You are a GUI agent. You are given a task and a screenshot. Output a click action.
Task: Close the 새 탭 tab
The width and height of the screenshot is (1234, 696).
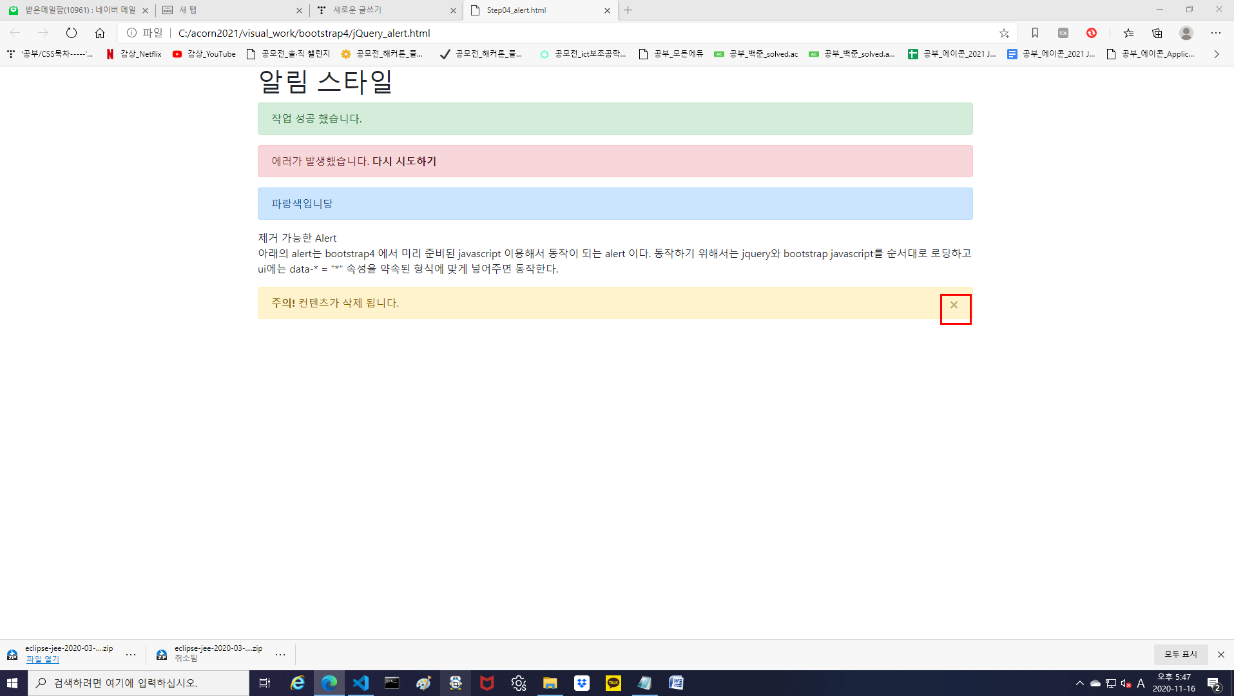click(299, 10)
